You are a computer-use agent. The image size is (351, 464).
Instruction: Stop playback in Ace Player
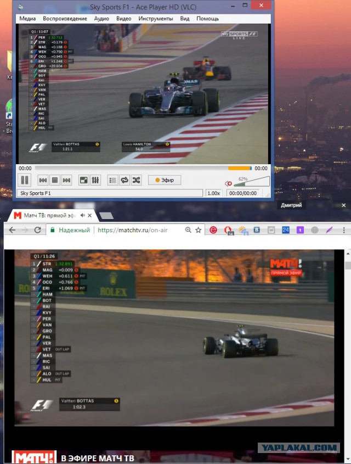click(x=55, y=180)
